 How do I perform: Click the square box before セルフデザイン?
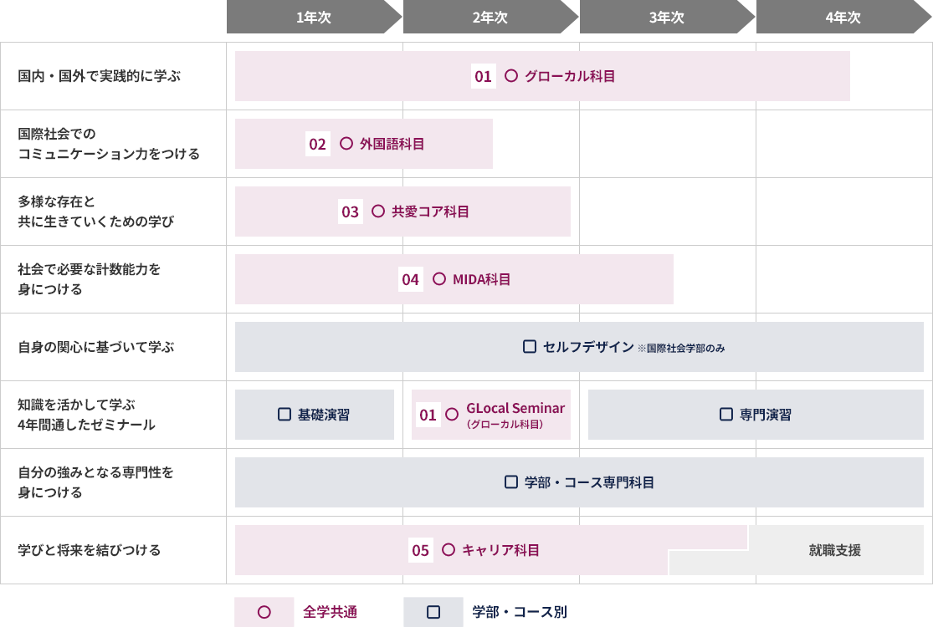529,347
